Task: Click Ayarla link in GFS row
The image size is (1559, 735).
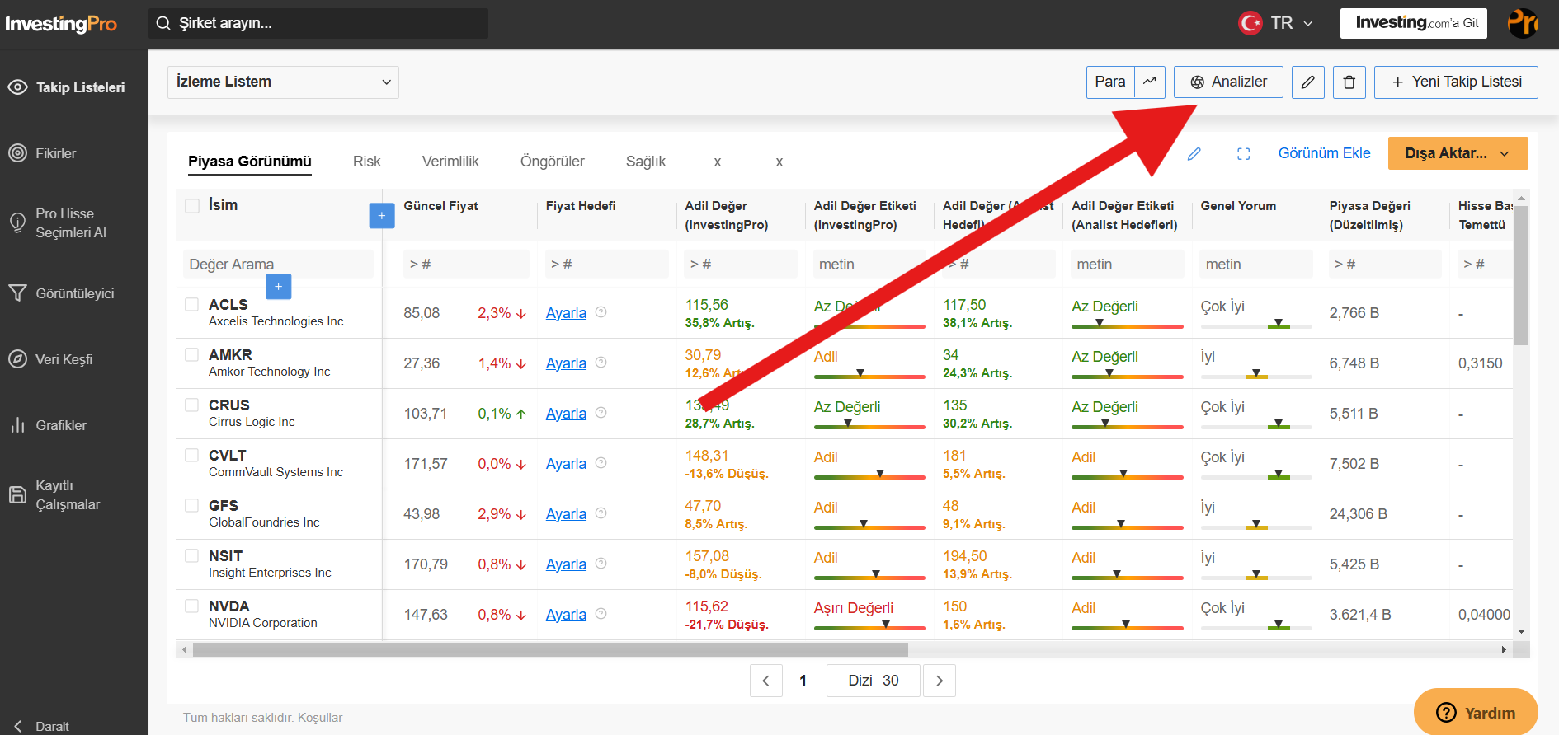Action: tap(566, 514)
